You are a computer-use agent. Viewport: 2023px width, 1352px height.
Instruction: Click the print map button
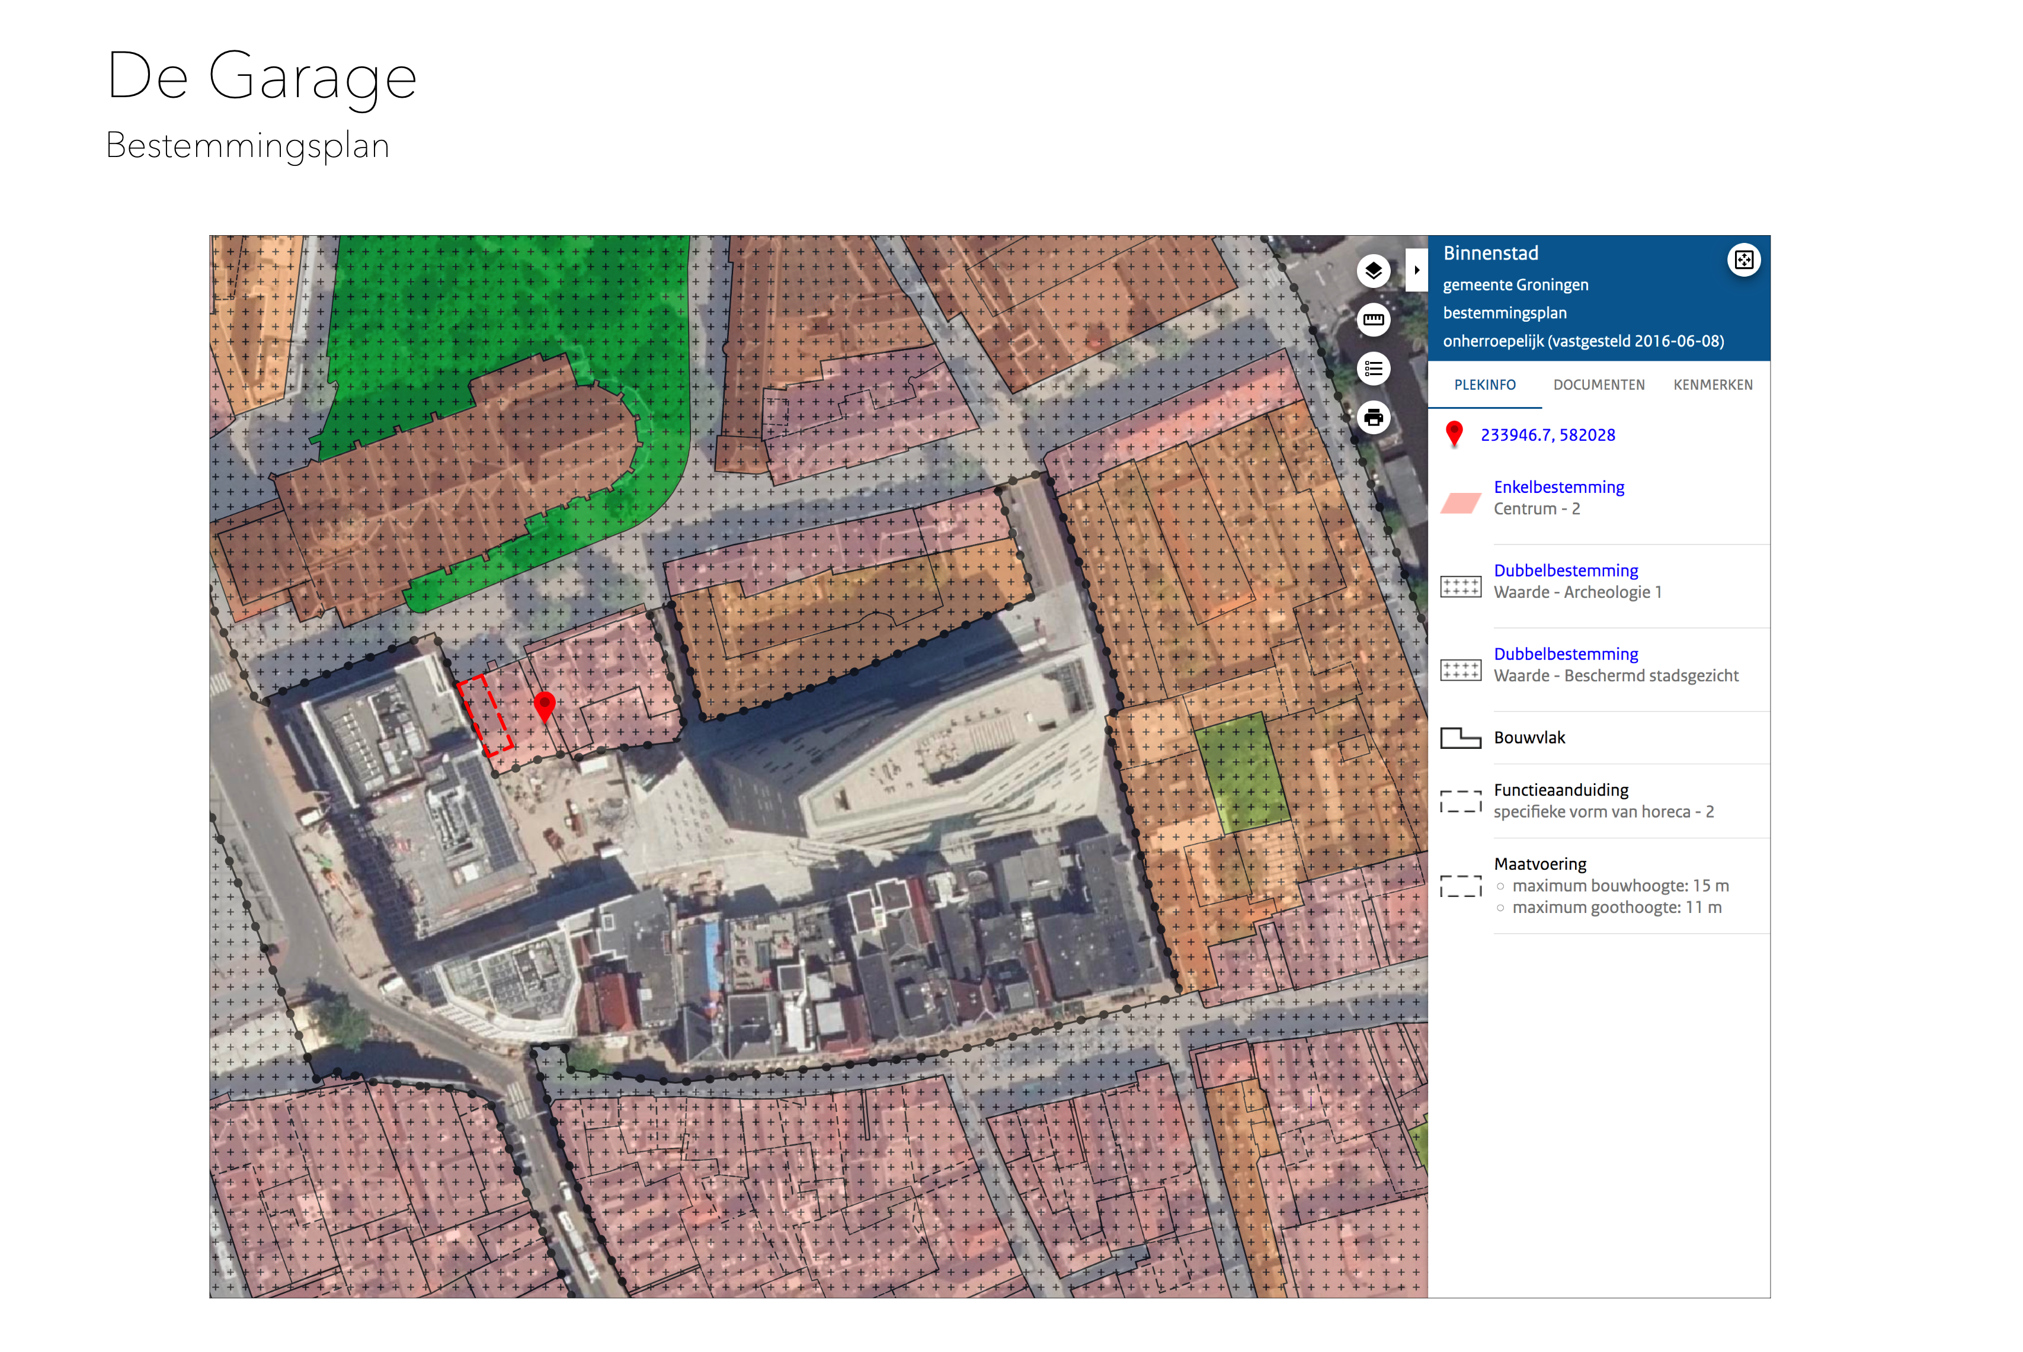1373,418
